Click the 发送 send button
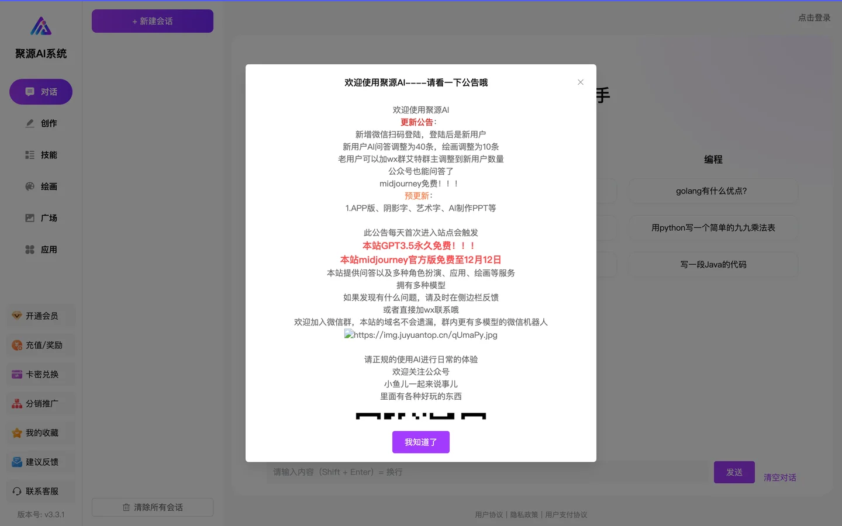842x526 pixels. coord(734,472)
